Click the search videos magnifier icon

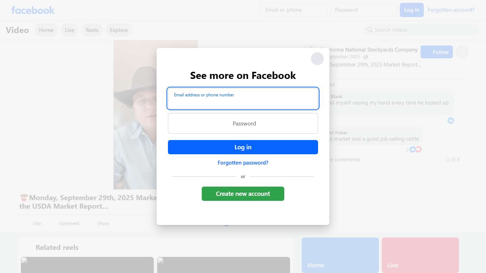coord(370,30)
